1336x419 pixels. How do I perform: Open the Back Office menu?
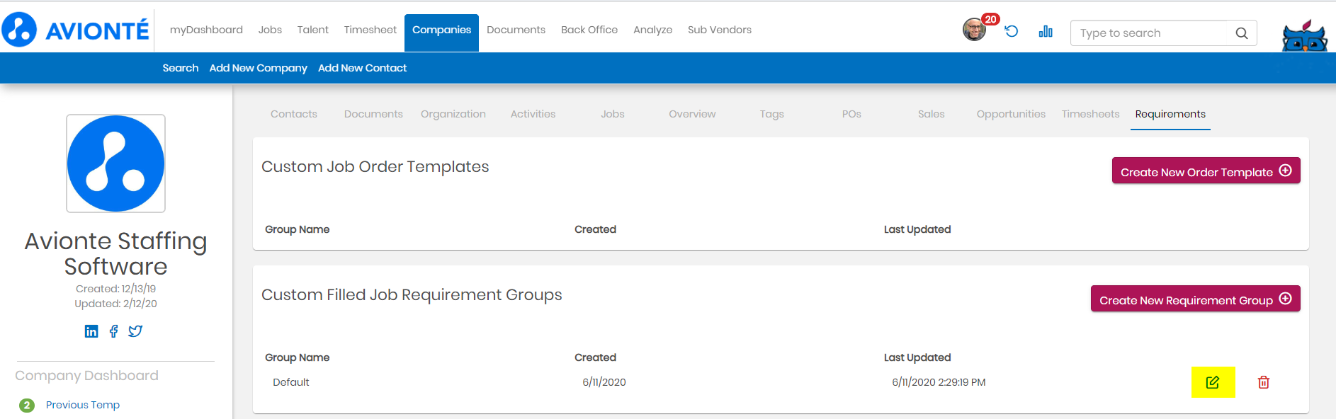589,30
